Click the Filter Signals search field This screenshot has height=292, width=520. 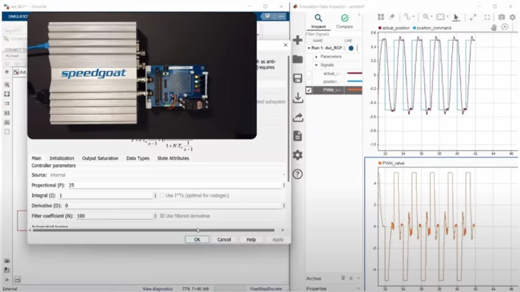333,34
